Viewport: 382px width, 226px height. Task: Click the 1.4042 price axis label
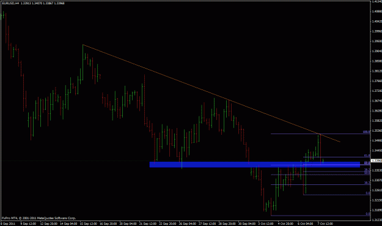[x=377, y=21]
